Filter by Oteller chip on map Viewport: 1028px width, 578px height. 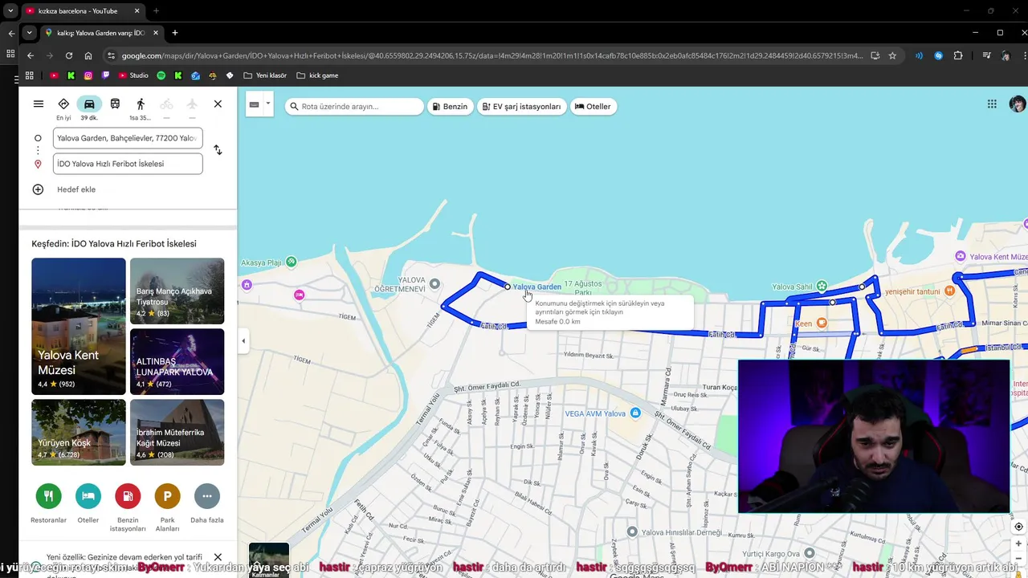593,107
